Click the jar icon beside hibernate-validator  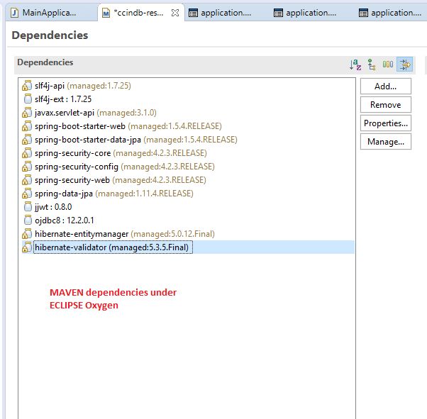tap(27, 247)
